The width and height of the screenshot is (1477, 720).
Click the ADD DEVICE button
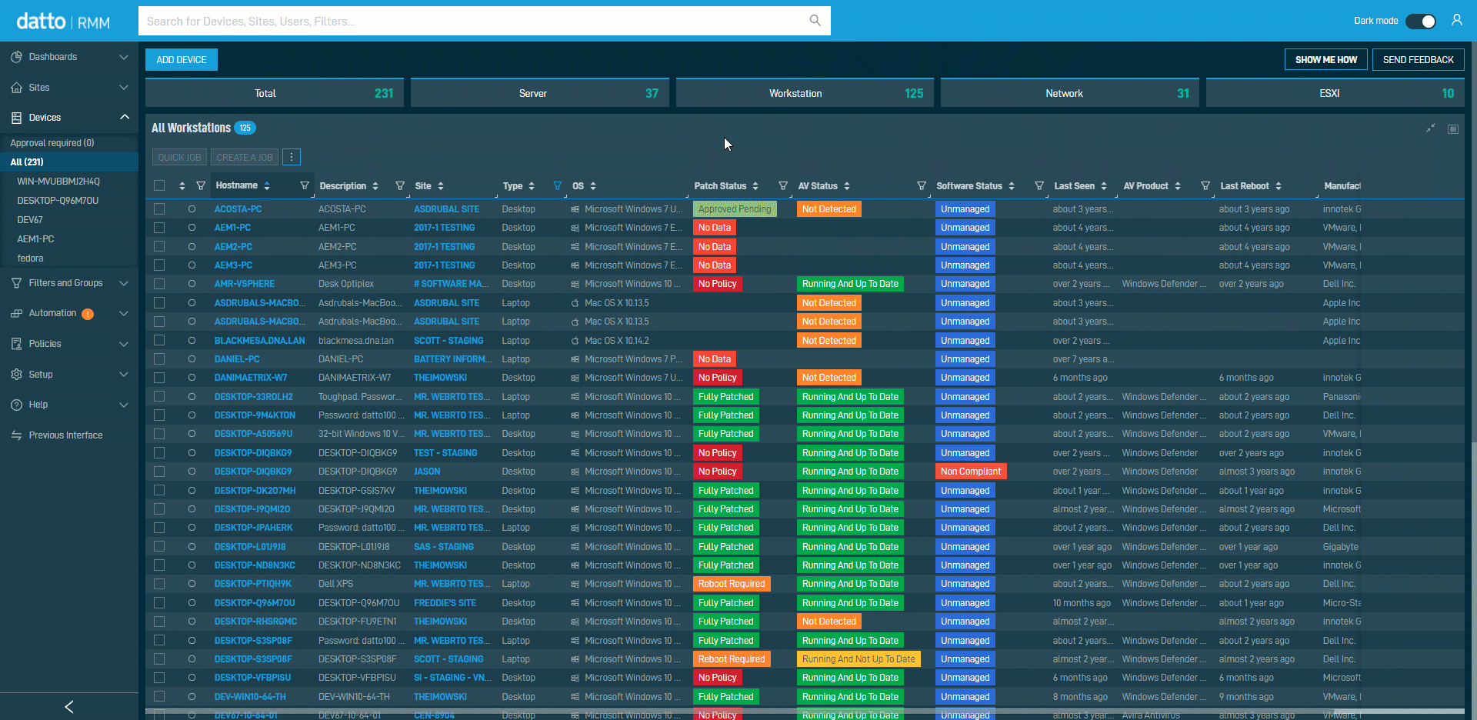coord(182,60)
